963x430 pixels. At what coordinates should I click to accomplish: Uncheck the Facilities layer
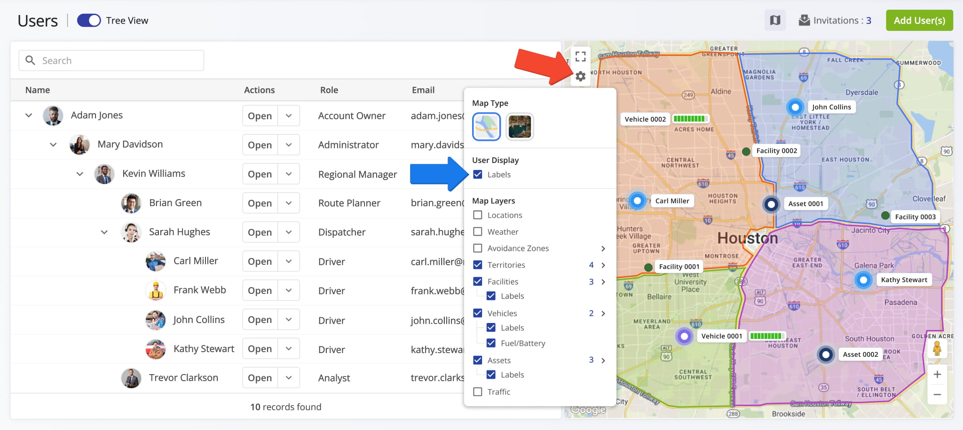tap(478, 281)
